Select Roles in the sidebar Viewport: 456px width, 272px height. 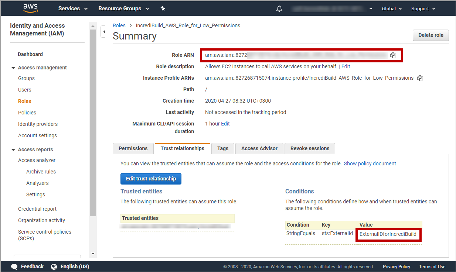click(x=25, y=101)
